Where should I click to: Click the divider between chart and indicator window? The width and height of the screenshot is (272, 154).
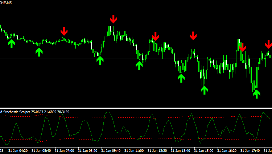point(136,108)
